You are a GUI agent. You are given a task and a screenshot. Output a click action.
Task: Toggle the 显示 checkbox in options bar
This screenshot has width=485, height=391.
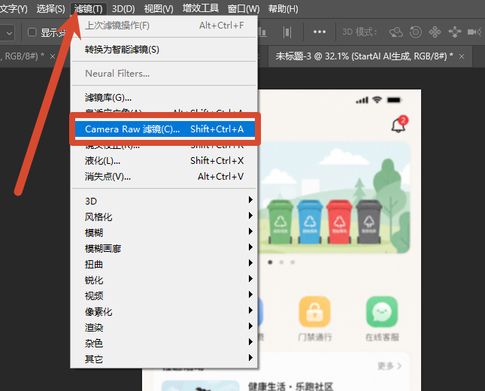click(x=32, y=32)
